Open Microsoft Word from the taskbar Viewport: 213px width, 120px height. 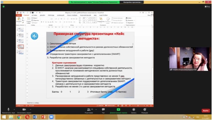(35, 117)
